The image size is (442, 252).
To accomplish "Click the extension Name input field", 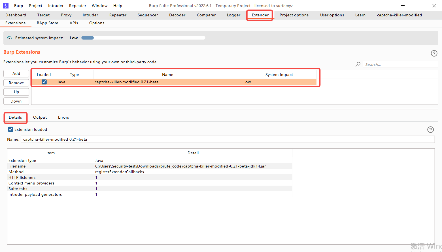I will point(228,139).
